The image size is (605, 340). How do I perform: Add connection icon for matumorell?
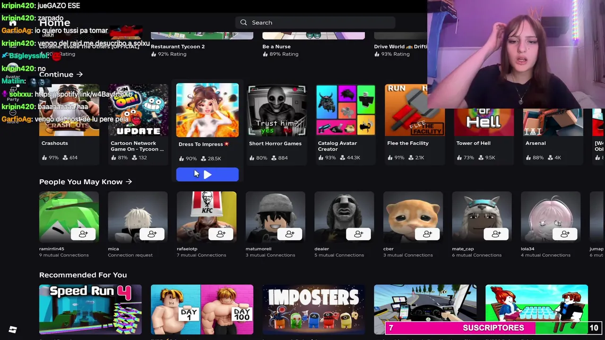pyautogui.click(x=290, y=234)
